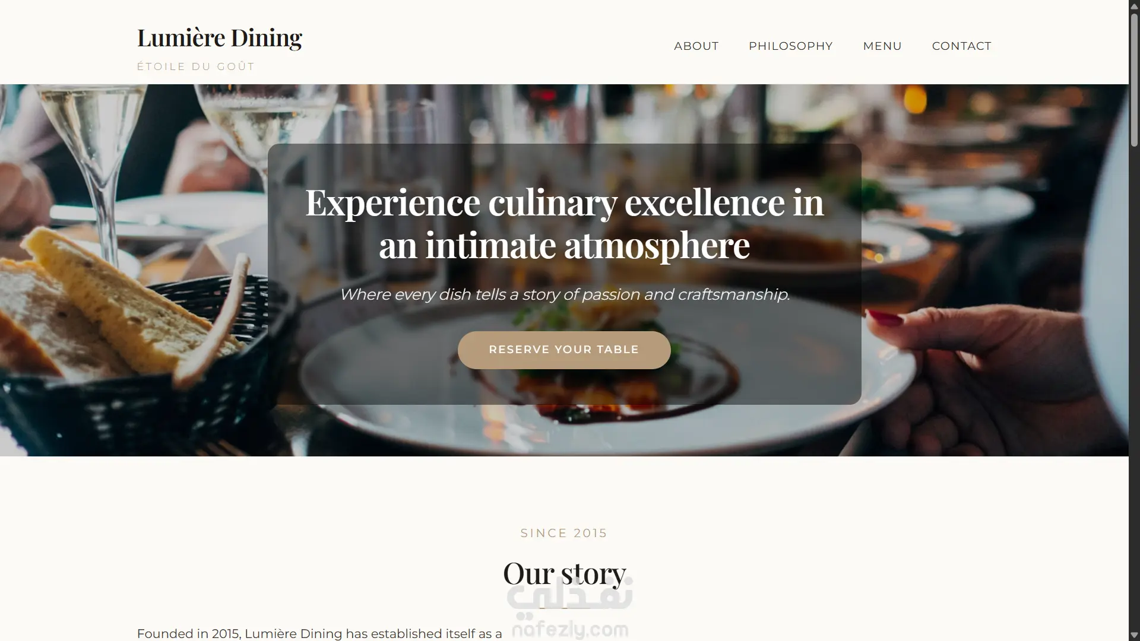
Task: Click the Étoile du Goût tagline
Action: [196, 66]
